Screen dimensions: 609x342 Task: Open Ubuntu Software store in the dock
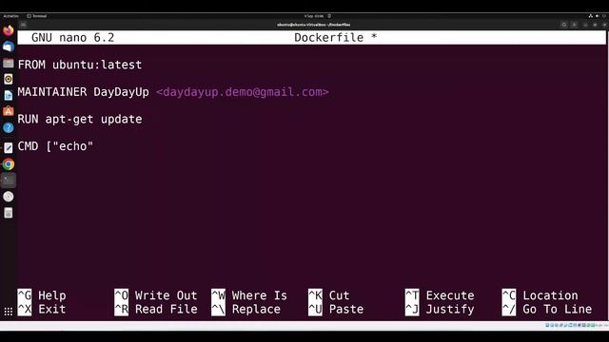tap(9, 112)
